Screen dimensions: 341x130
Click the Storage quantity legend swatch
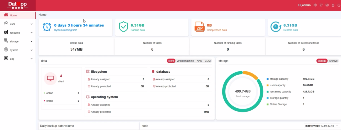[268, 98]
